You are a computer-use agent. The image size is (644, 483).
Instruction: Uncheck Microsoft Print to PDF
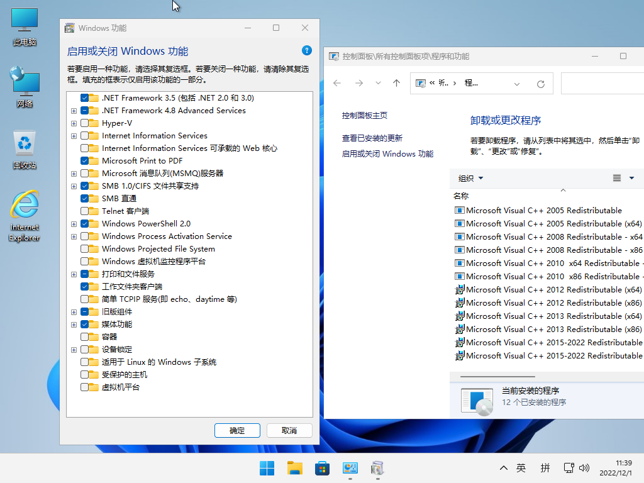pos(85,161)
